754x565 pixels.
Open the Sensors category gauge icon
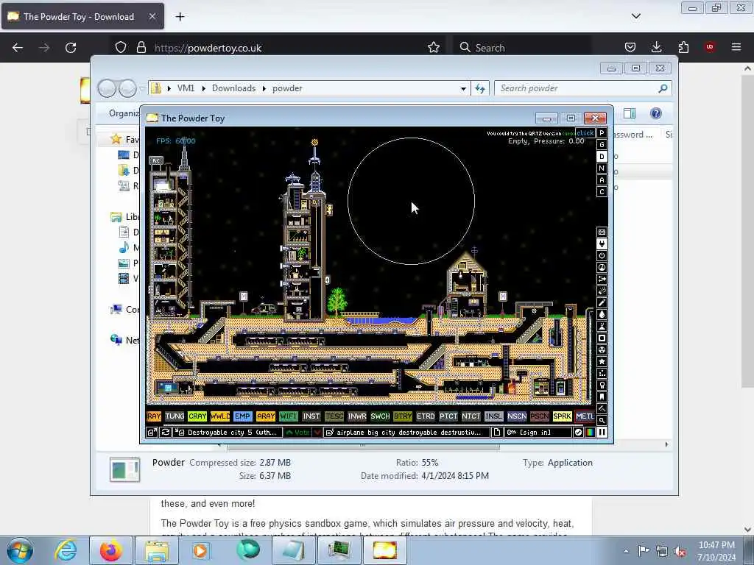[x=602, y=268]
